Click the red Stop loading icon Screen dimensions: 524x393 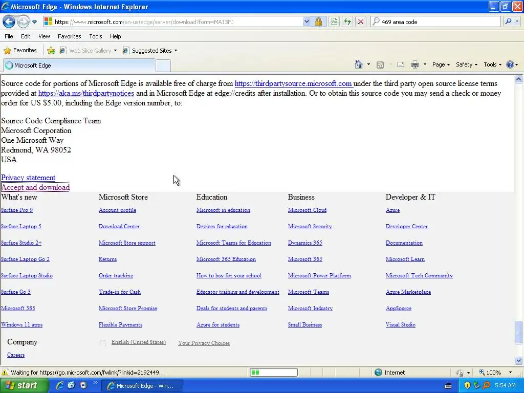[x=361, y=22]
